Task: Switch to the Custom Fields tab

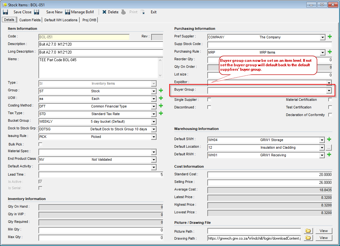Action: [x=30, y=20]
